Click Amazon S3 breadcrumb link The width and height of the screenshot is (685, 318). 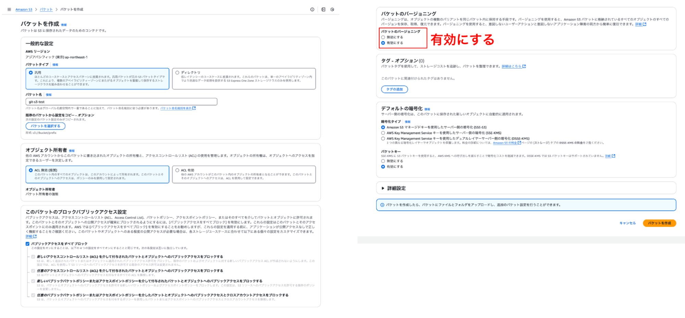pos(24,10)
